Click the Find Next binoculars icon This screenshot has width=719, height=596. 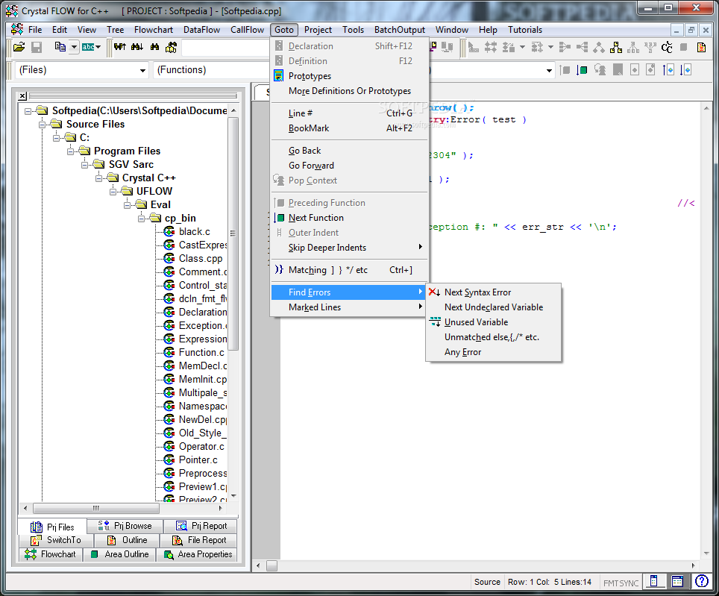(137, 47)
